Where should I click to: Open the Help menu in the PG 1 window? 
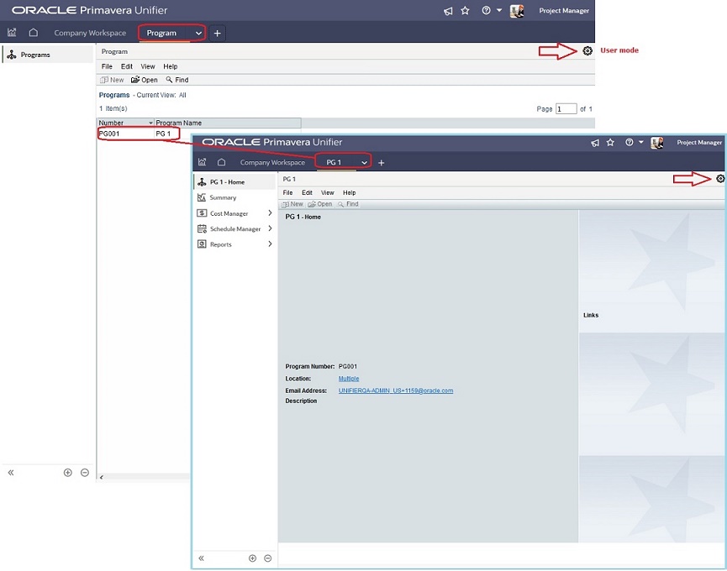tap(349, 192)
